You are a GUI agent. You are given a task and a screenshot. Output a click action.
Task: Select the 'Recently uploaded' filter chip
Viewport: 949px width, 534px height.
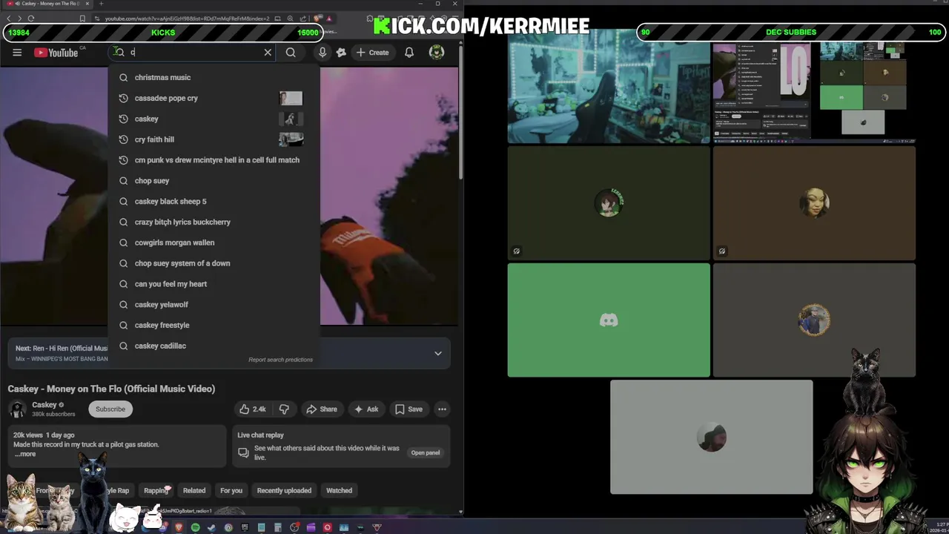pos(284,490)
